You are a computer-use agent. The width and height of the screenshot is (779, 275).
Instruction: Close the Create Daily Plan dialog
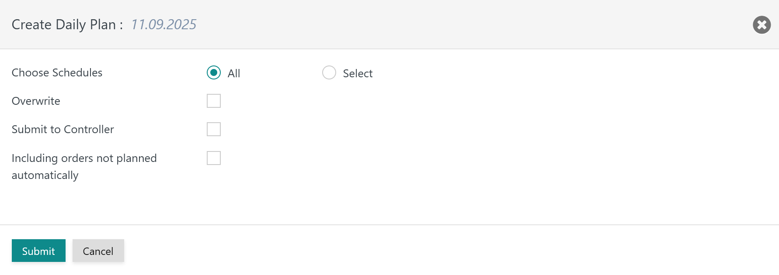pyautogui.click(x=762, y=25)
